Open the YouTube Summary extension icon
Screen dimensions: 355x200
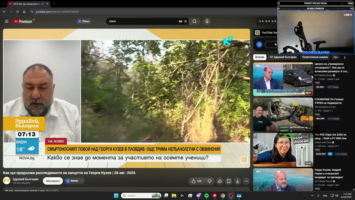tap(257, 33)
